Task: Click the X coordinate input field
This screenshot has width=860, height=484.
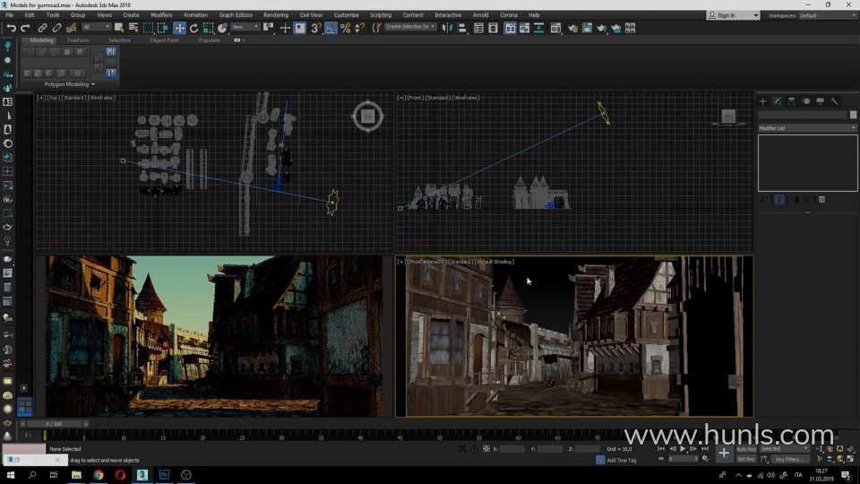Action: pyautogui.click(x=512, y=449)
